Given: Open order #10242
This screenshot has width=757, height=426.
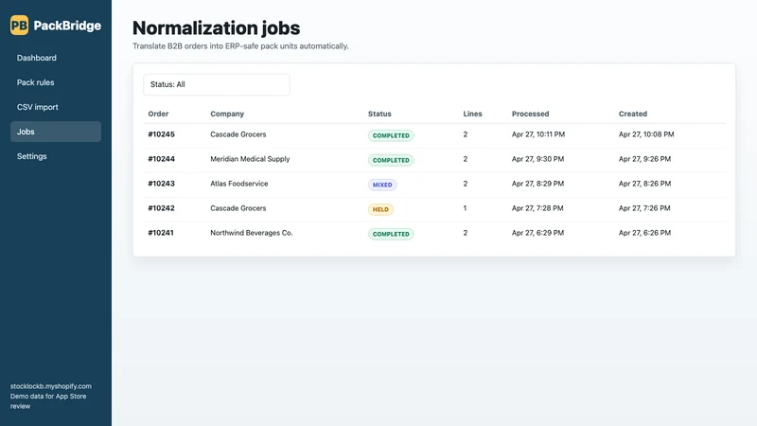Looking at the screenshot, I should point(161,208).
